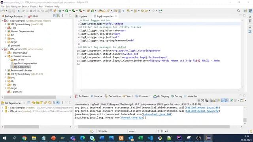Image resolution: width=253 pixels, height=142 pixels.
Task: Open Git Repositories View Menu dots
Action: pos(62,103)
